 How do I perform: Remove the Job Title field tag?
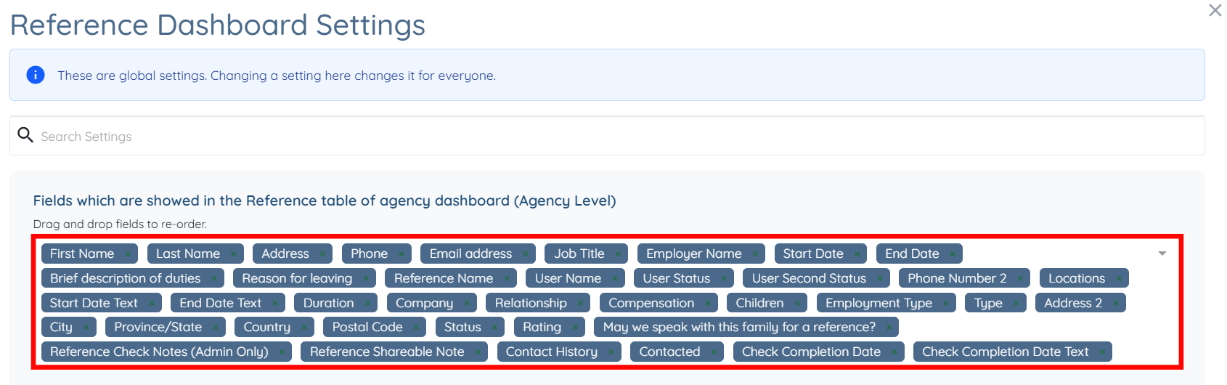618,254
